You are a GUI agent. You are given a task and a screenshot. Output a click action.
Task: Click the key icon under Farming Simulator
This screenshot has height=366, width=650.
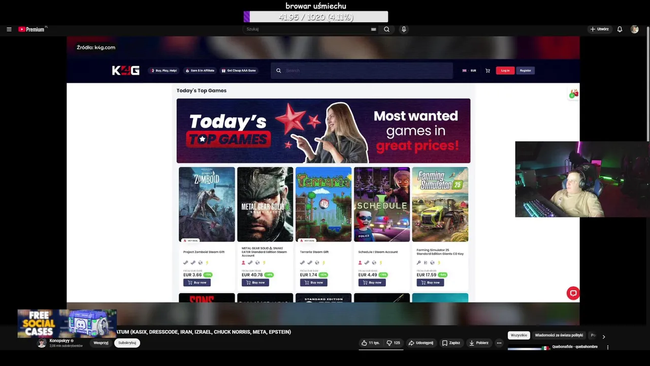click(418, 263)
